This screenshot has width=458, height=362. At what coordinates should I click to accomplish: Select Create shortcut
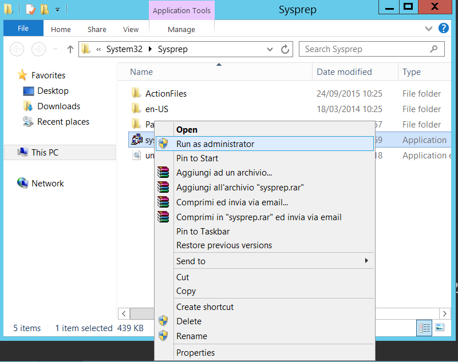[264, 307]
